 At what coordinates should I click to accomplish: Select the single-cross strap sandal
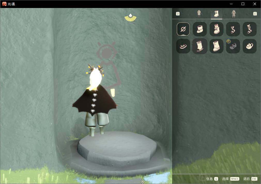[233, 29]
